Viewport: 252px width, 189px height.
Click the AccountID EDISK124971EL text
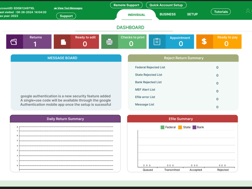coord(17,8)
